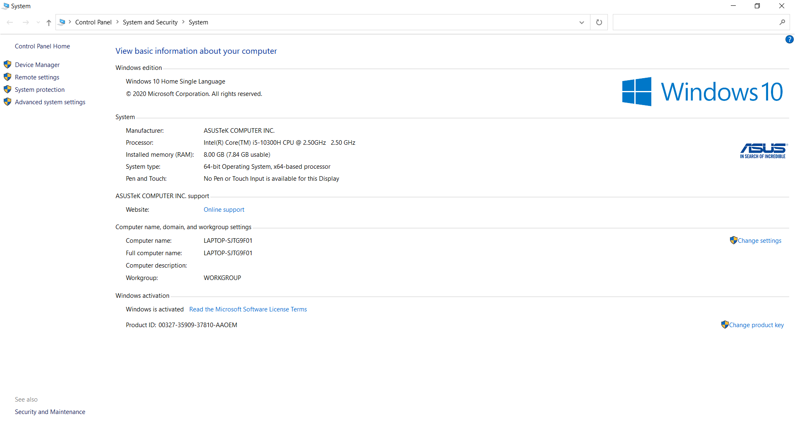Click the Back navigation arrow
The height and width of the screenshot is (426, 795).
pos(10,22)
